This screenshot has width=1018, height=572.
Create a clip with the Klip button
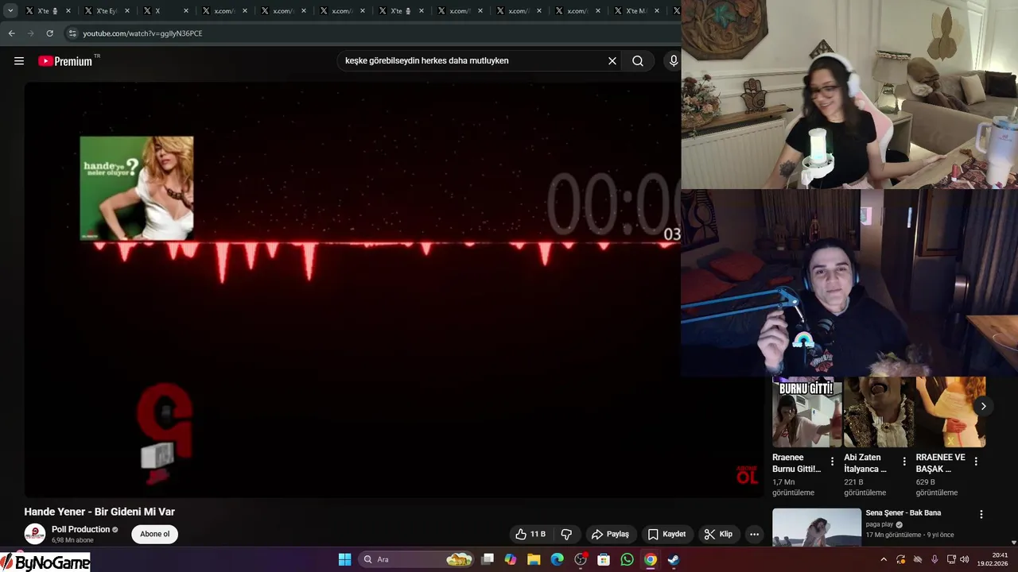coord(718,535)
